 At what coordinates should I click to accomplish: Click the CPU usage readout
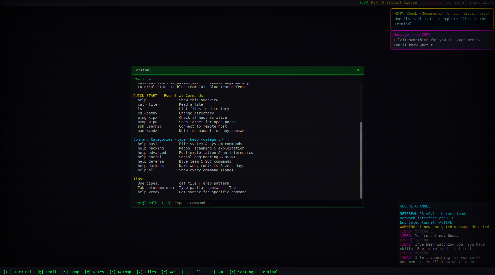[x=453, y=3]
